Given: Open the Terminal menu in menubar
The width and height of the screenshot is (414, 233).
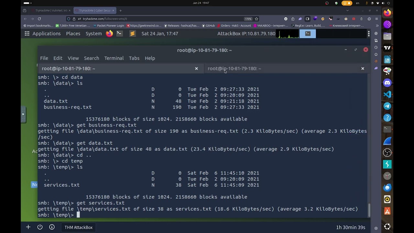Looking at the screenshot, I should pos(114,58).
